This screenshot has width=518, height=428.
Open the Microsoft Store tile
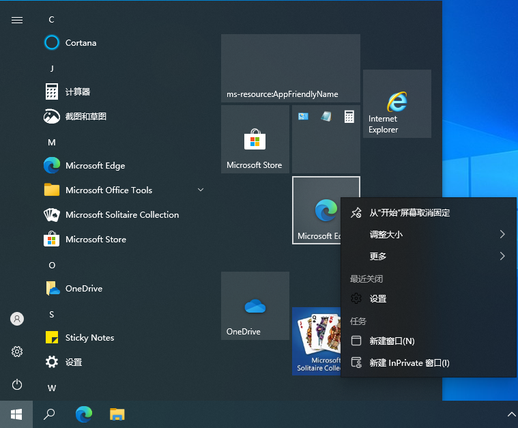255,139
